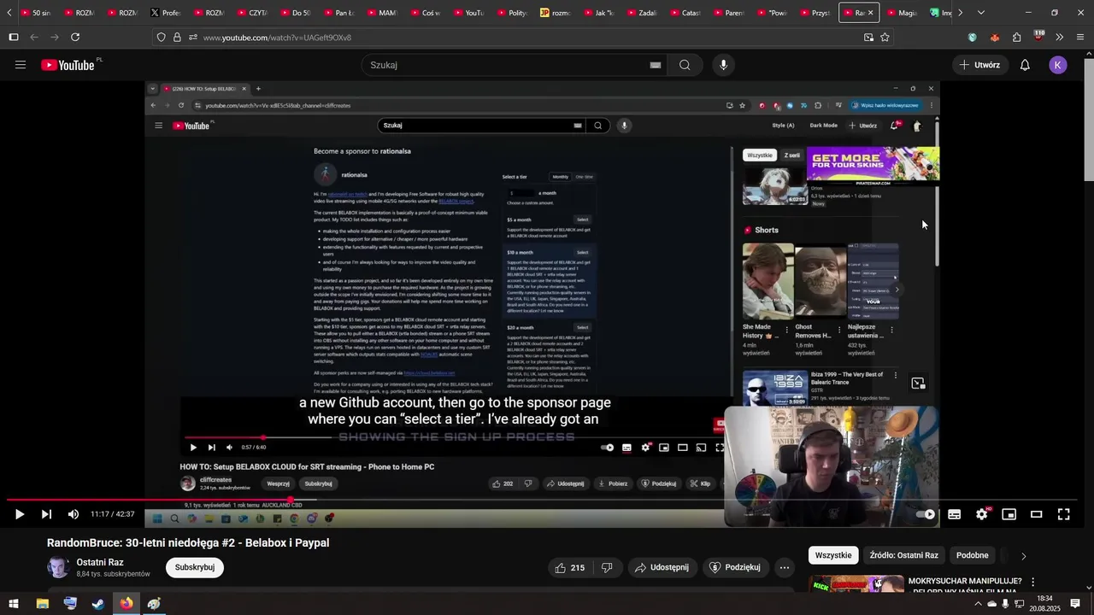1094x615 pixels.
Task: Open the YouTube guide hamburger menu
Action: point(21,65)
